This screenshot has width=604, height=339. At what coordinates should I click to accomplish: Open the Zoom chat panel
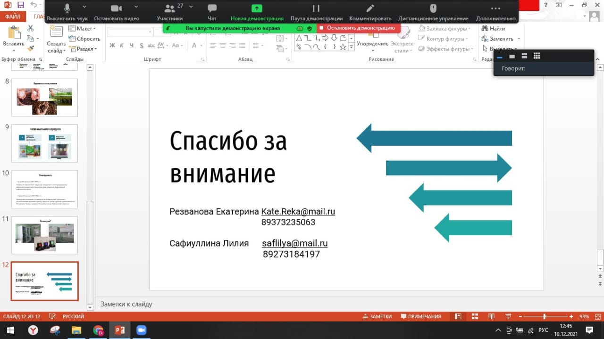212,8
